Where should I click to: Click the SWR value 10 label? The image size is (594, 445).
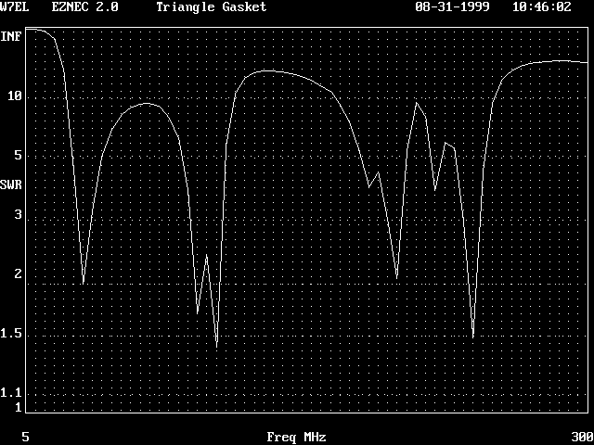coord(15,96)
